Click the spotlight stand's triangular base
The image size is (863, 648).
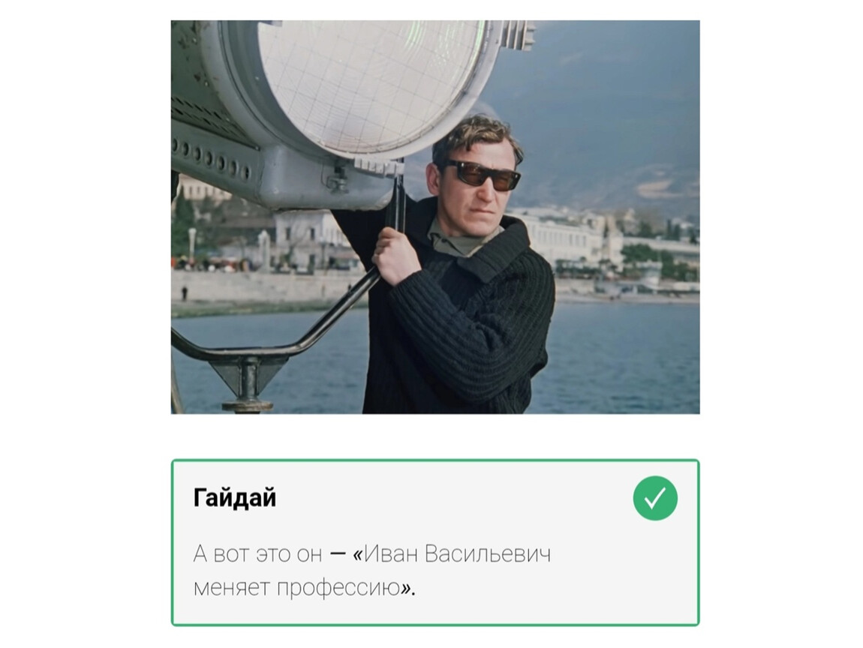tap(248, 379)
